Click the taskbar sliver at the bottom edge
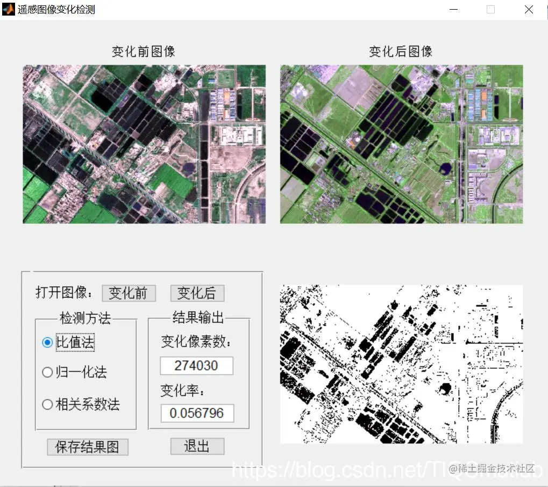The height and width of the screenshot is (487, 548). point(274,485)
